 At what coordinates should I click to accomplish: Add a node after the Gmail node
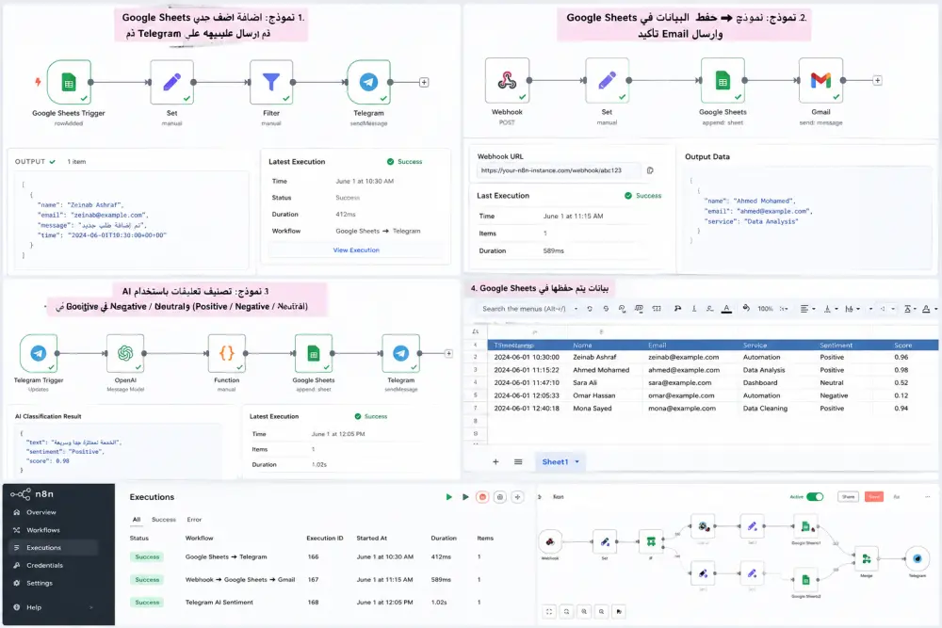click(877, 80)
